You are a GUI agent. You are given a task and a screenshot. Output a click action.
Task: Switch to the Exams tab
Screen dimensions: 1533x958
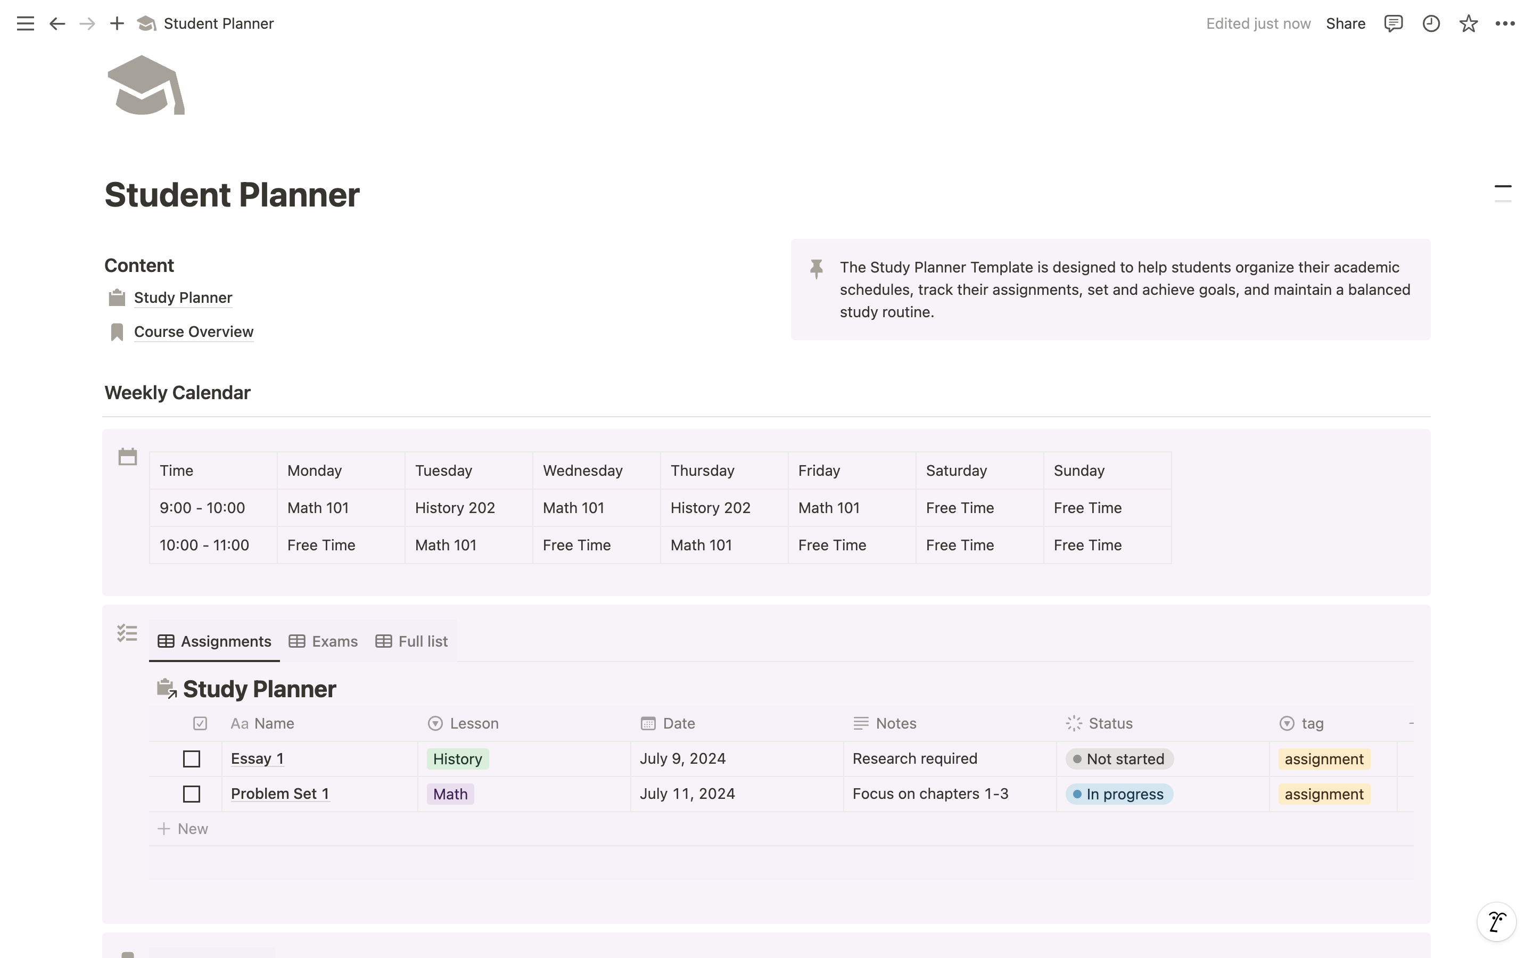(324, 641)
